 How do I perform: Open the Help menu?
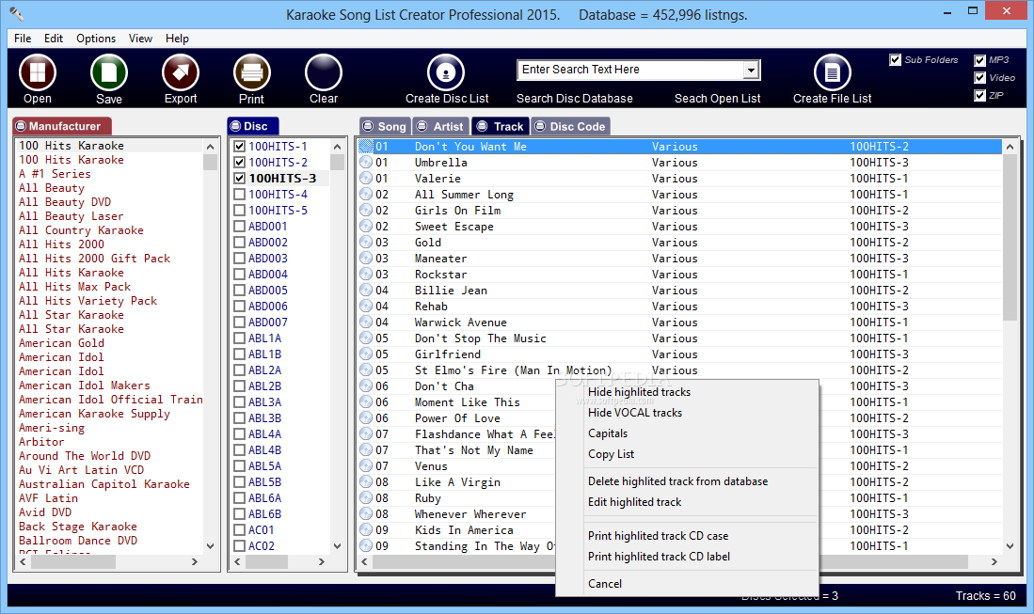click(x=177, y=39)
